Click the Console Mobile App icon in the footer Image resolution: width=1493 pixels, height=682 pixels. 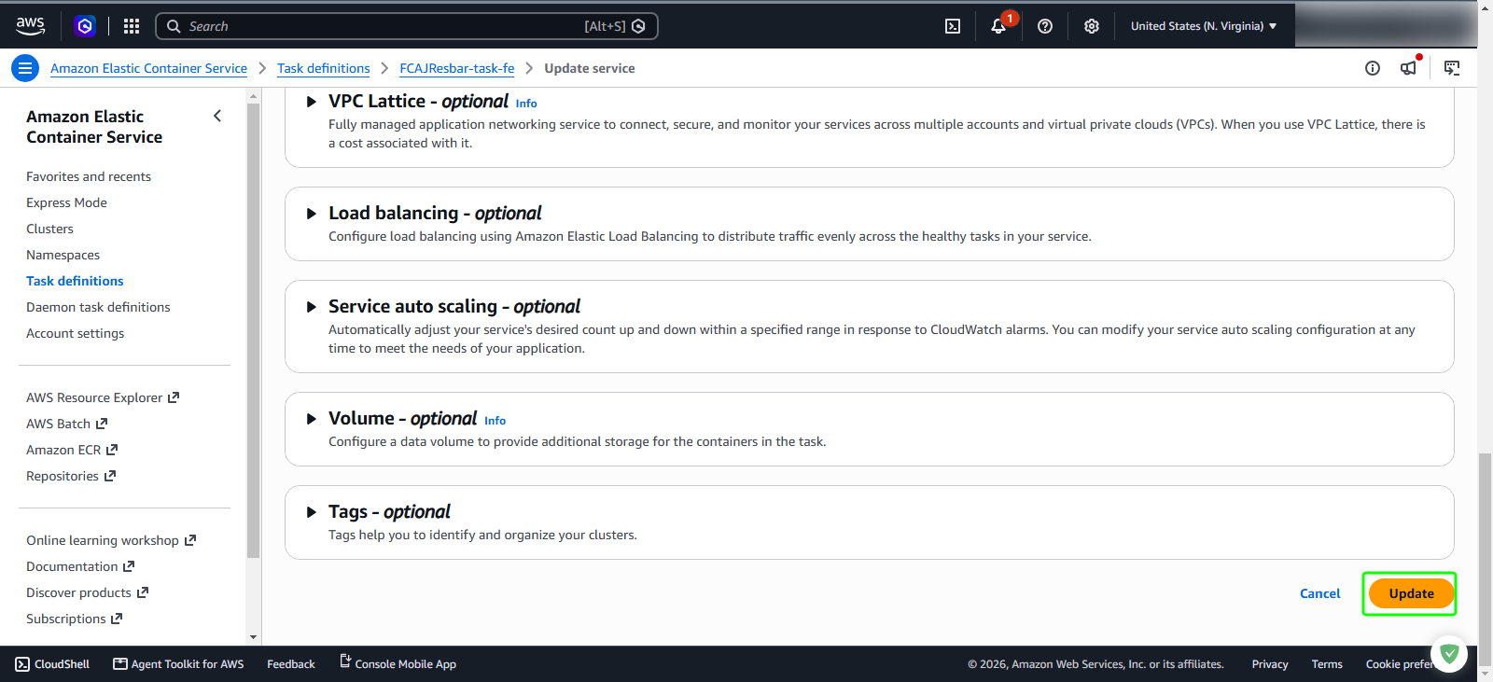click(345, 661)
